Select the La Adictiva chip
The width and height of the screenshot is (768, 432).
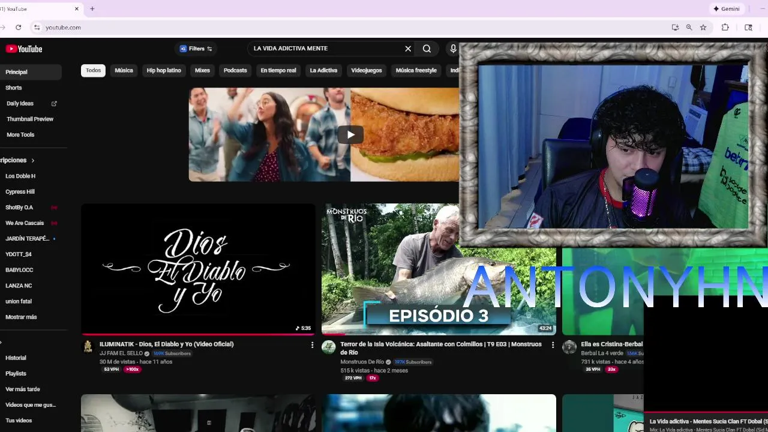point(323,70)
